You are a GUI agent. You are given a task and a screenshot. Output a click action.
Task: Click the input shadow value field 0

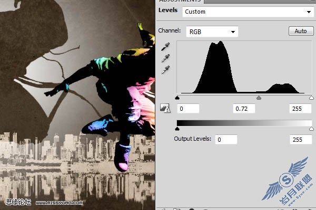[188, 109]
